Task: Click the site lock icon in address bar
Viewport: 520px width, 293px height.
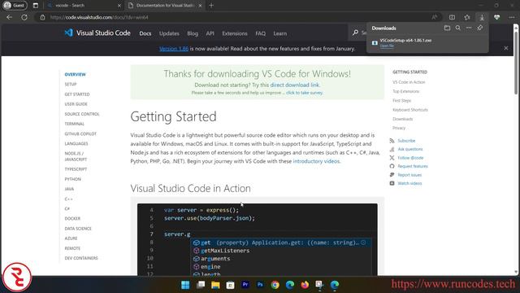Action: point(42,17)
